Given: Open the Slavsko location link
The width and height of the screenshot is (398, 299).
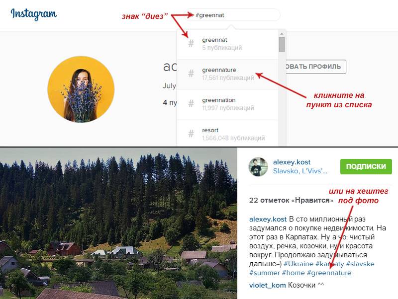Looking at the screenshot, I should point(300,171).
